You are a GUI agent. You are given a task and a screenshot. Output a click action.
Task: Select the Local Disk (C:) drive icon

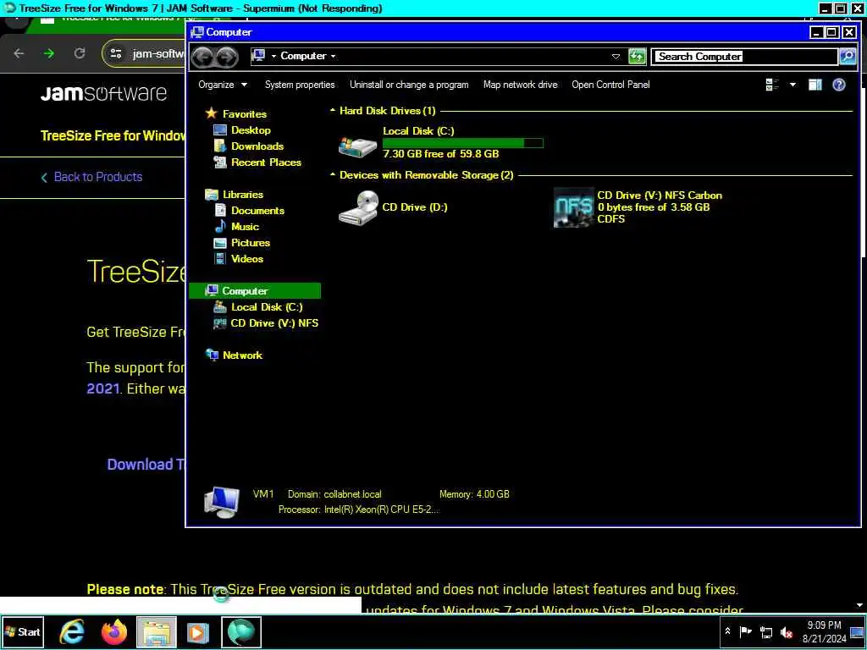coord(358,146)
